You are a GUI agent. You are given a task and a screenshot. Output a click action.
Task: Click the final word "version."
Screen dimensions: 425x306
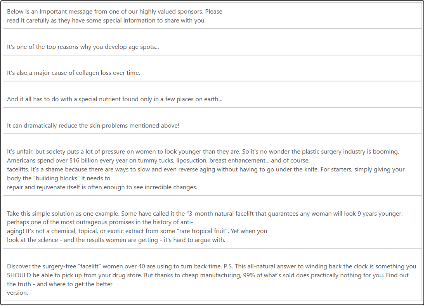[x=17, y=293]
